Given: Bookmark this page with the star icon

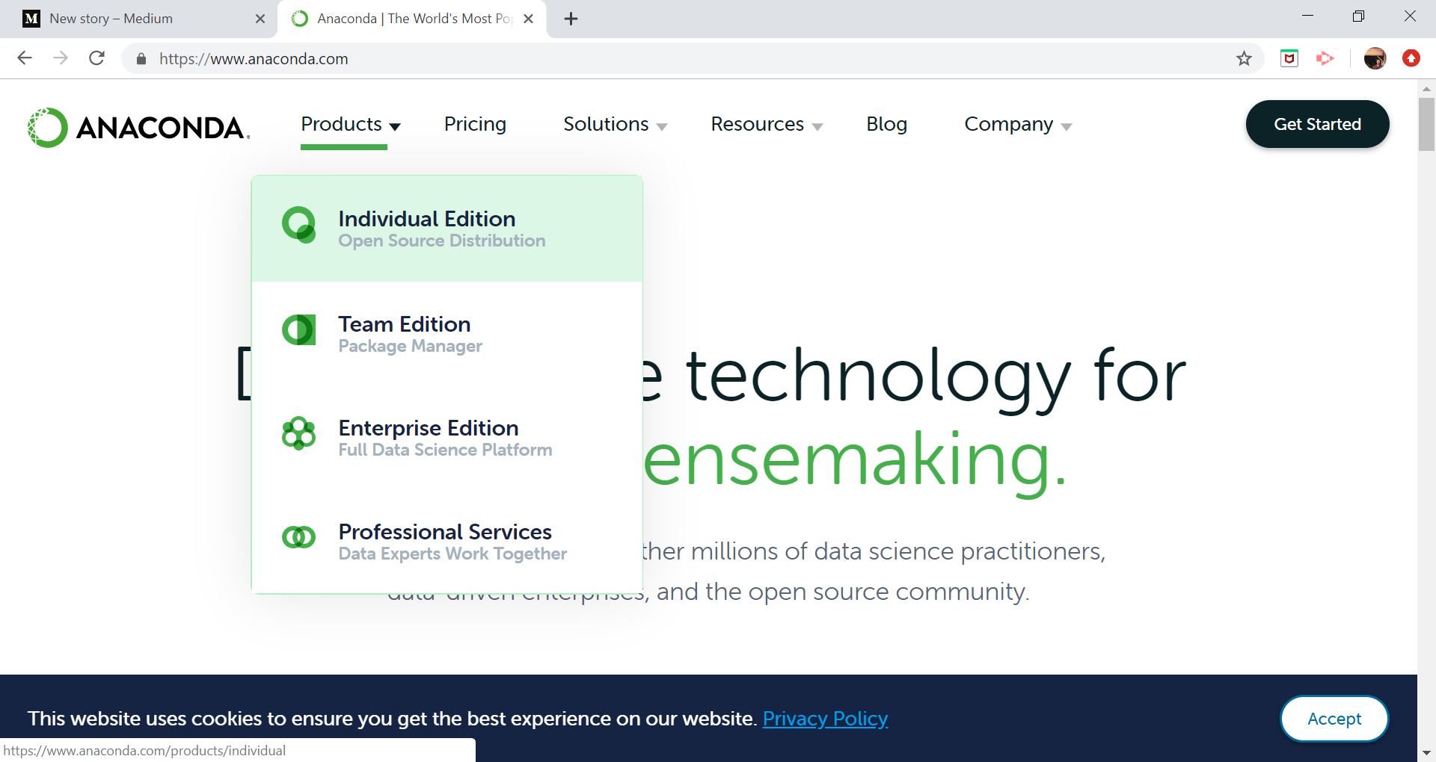Looking at the screenshot, I should [1244, 58].
